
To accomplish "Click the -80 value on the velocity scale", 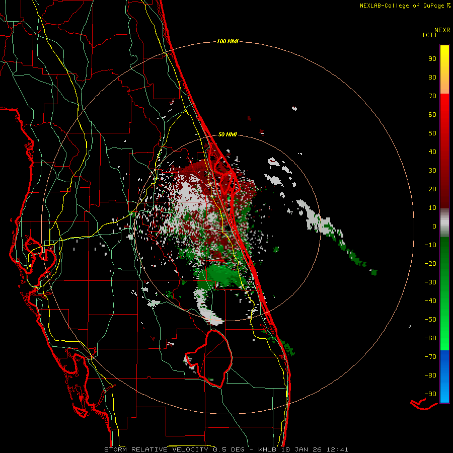I will [x=430, y=375].
